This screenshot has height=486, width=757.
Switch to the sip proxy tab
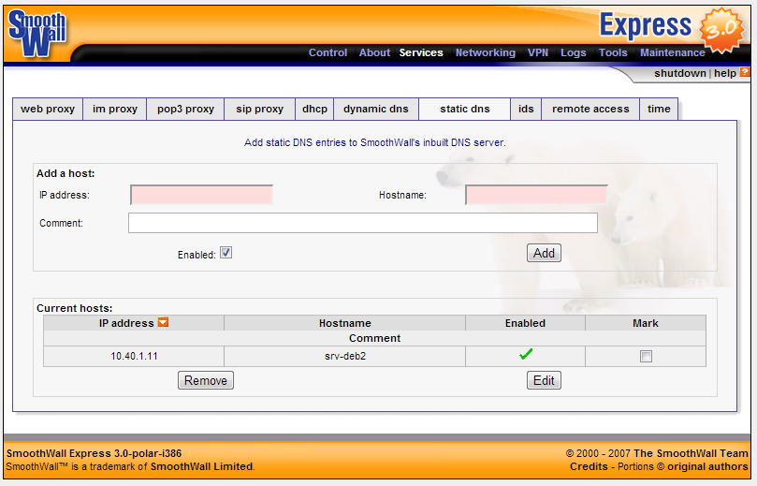pos(260,110)
